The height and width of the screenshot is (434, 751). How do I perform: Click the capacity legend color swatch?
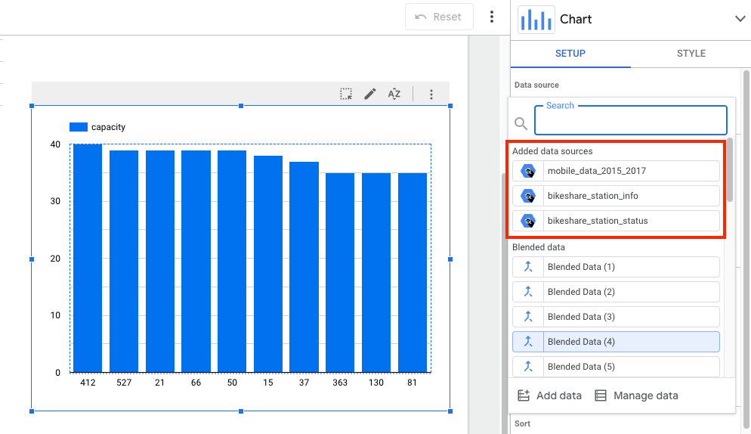coord(79,127)
